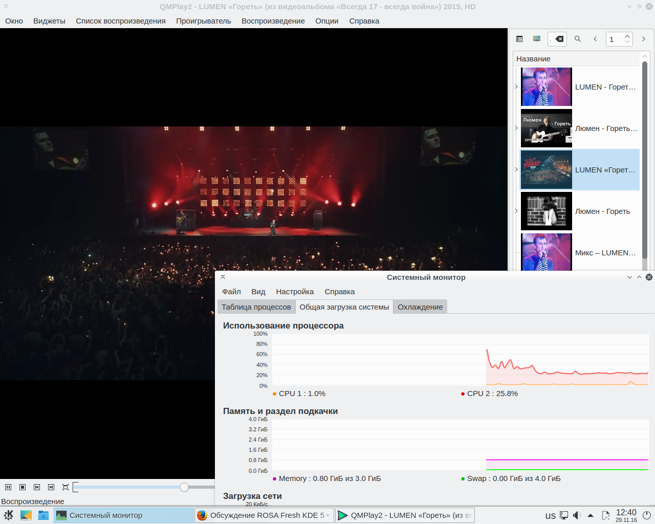Clear the search field with the backspace icon
This screenshot has width=655, height=524.
pyautogui.click(x=559, y=39)
